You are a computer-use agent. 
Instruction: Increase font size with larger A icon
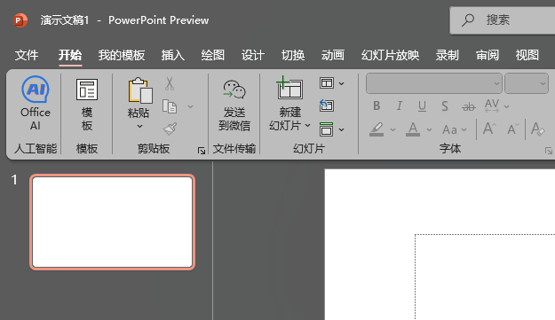point(489,129)
